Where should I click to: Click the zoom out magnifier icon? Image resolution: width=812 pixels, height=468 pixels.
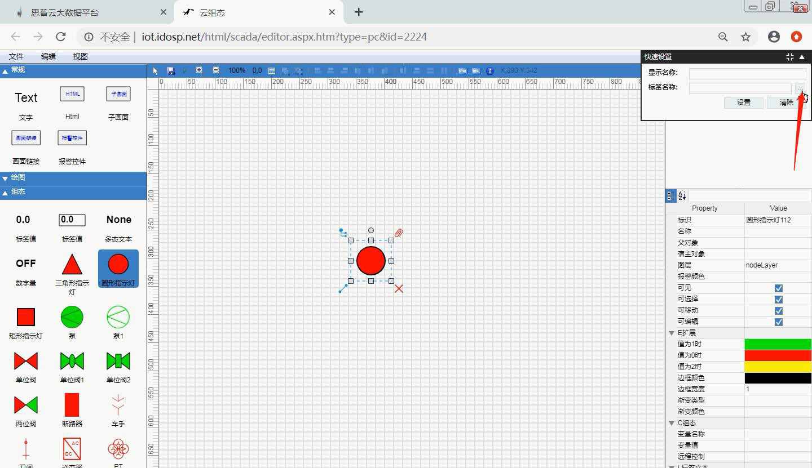click(216, 70)
